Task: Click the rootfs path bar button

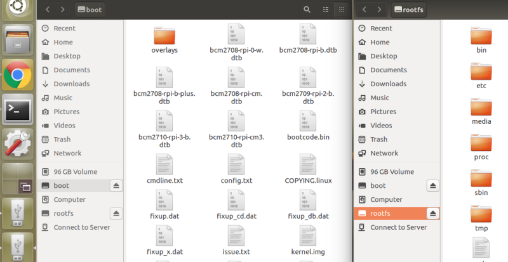Action: (x=409, y=10)
